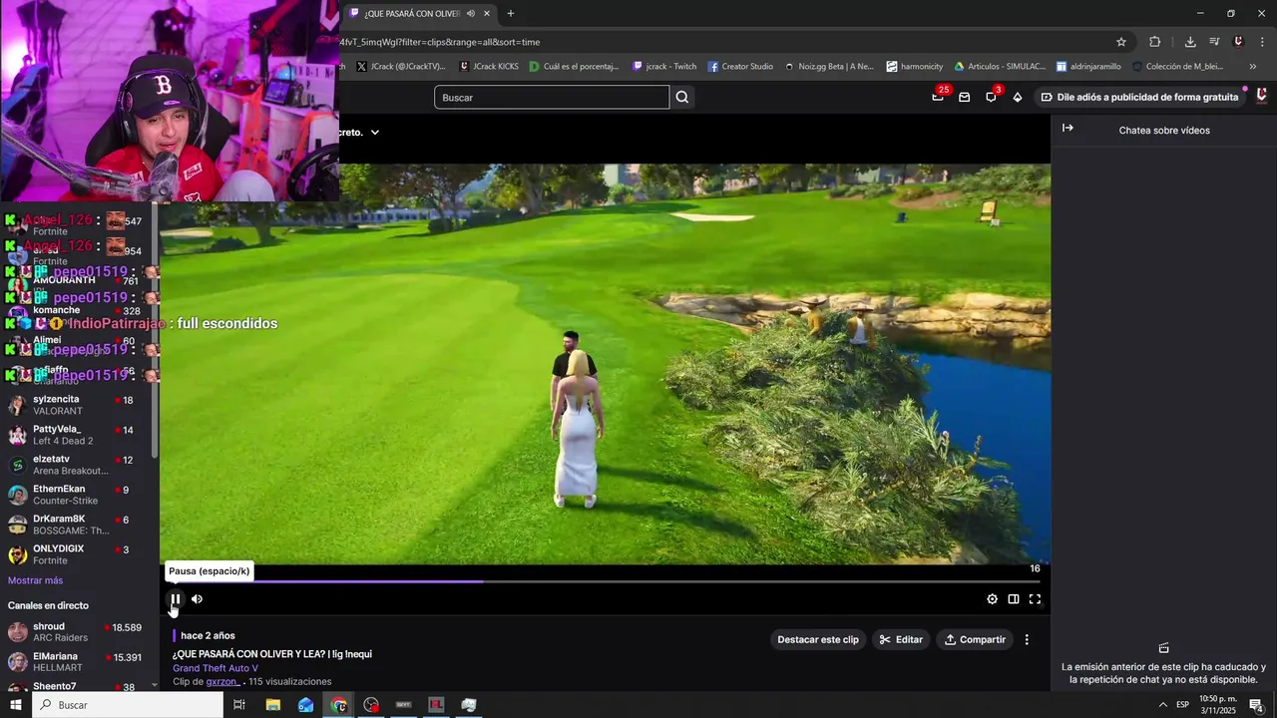The image size is (1277, 718).
Task: Click Dile adiós a publicidad de forma gratuita
Action: point(1140,97)
